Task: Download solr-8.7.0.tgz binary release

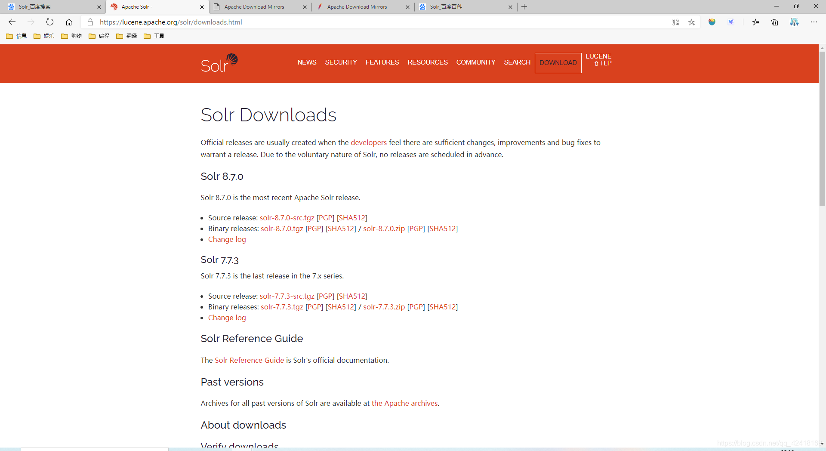Action: [x=282, y=229]
